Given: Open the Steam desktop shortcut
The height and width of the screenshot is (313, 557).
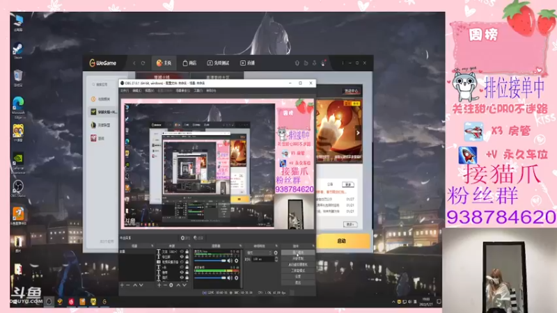Looking at the screenshot, I should (x=18, y=49).
